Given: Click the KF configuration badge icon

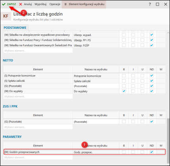Looking at the screenshot, I should 6,16.
